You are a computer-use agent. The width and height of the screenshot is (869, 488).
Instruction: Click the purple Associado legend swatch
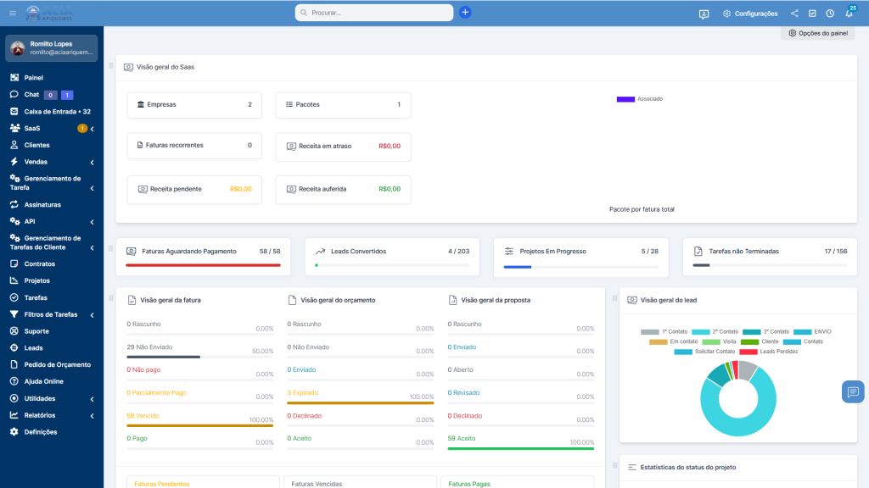[625, 99]
